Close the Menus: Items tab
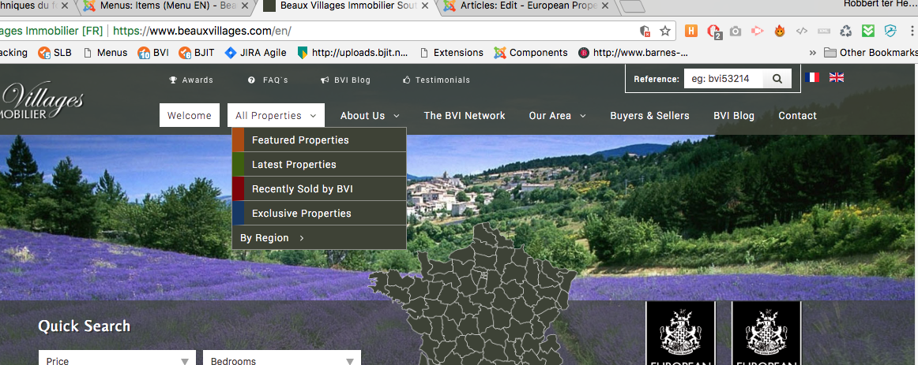This screenshot has width=918, height=365. [x=246, y=6]
